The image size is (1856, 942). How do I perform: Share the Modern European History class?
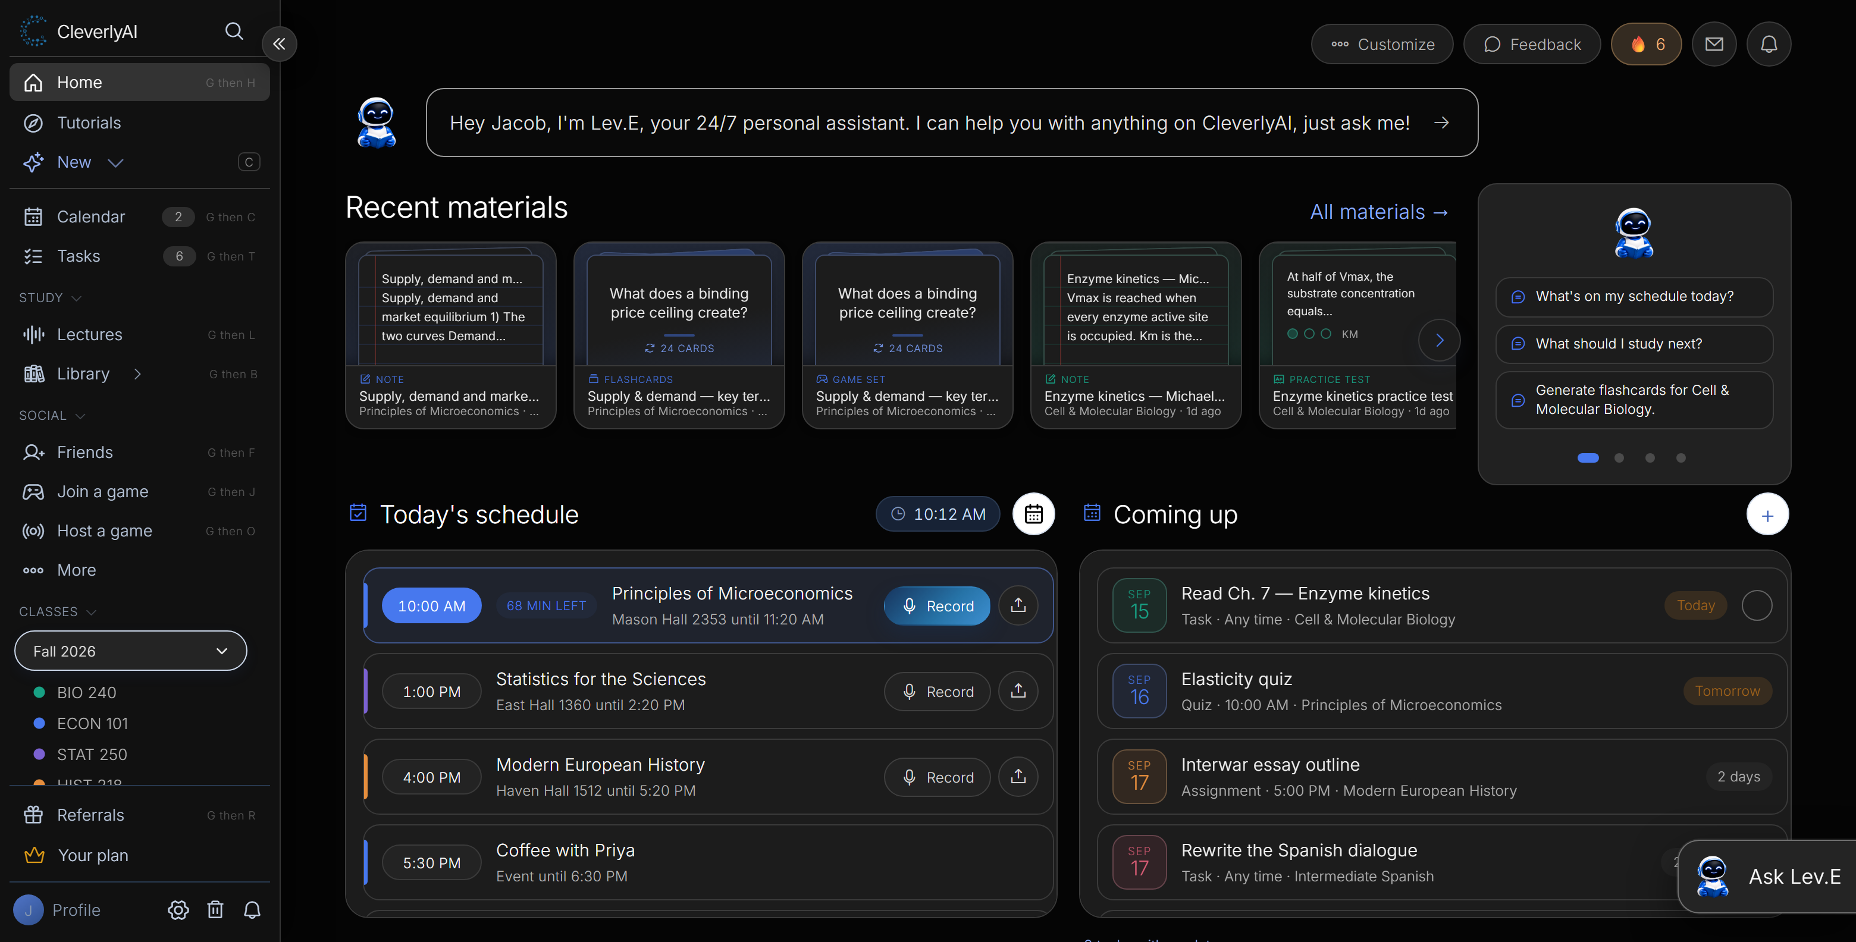(x=1018, y=776)
